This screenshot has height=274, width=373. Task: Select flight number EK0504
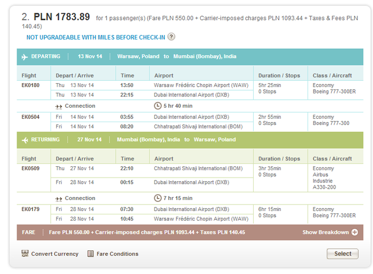pos(30,117)
